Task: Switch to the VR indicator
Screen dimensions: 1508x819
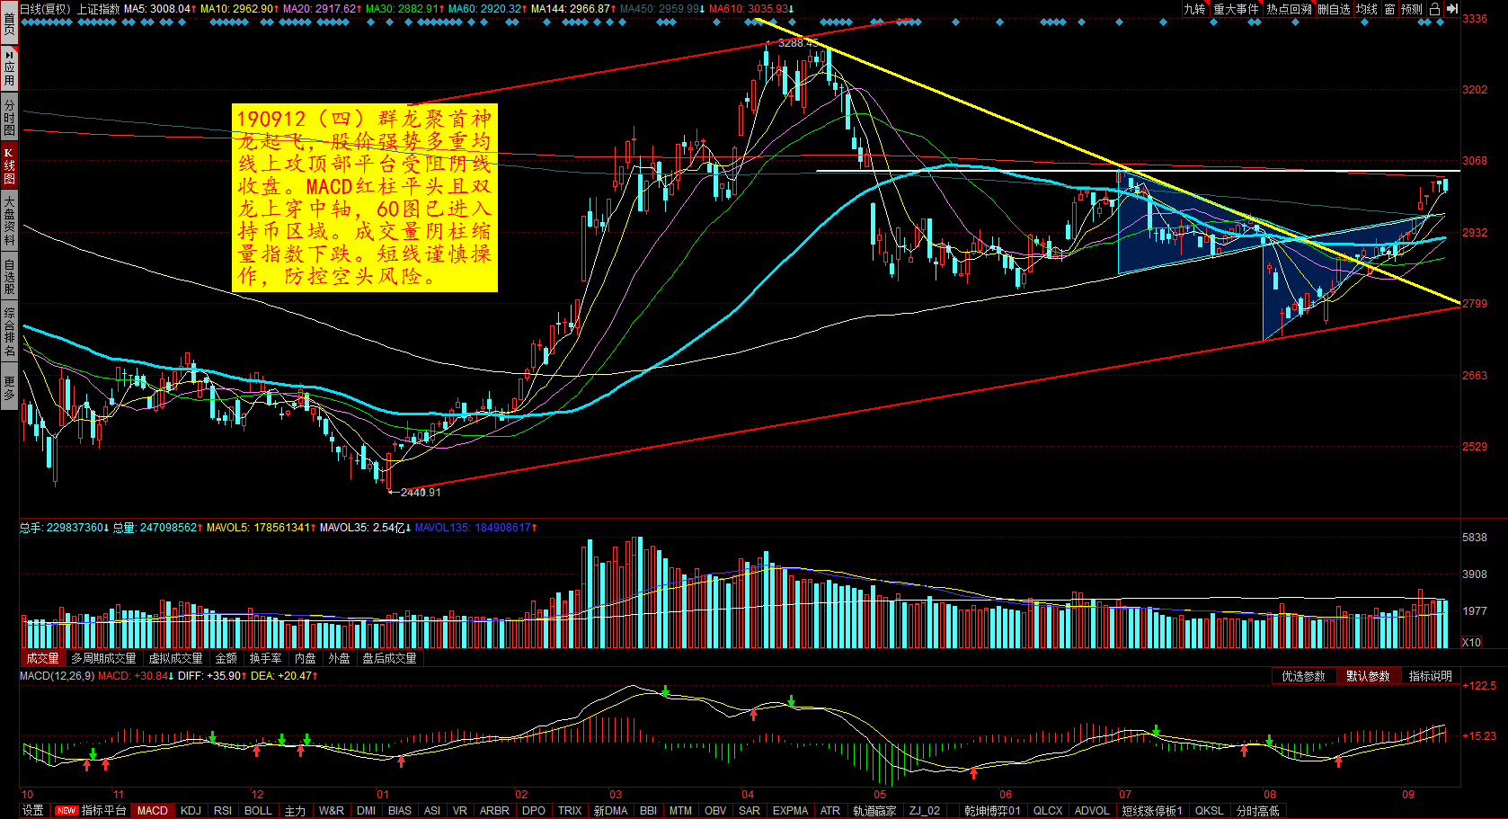Action: click(x=460, y=810)
